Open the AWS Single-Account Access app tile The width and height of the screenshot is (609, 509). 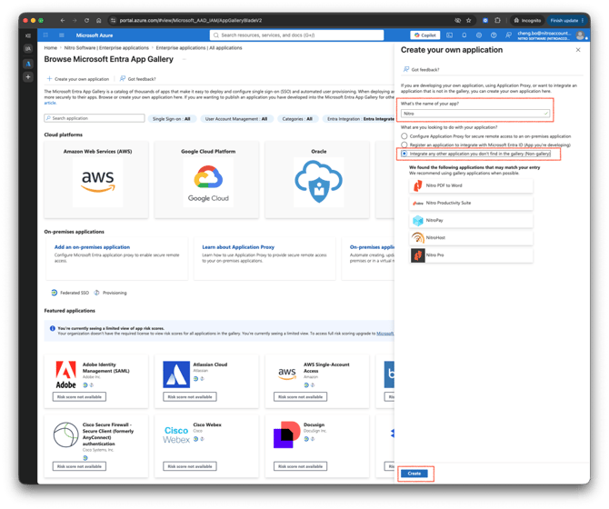tap(317, 381)
